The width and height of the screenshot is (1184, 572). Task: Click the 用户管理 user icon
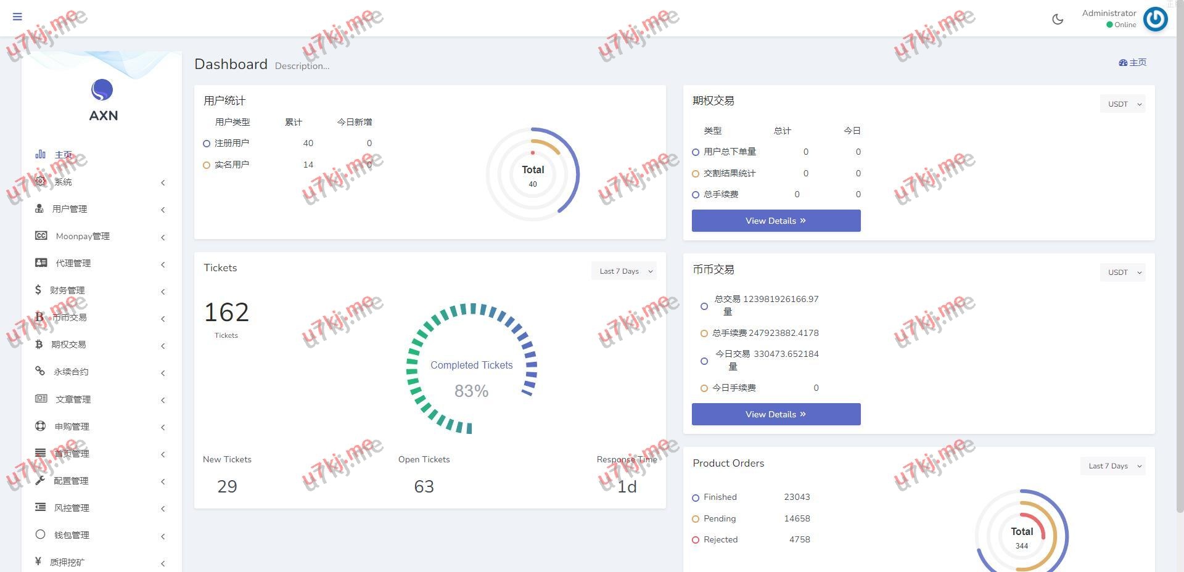tap(39, 208)
